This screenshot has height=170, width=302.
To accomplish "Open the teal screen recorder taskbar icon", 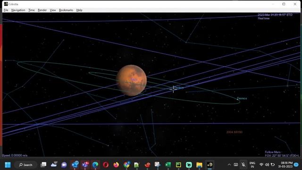I will (189, 165).
